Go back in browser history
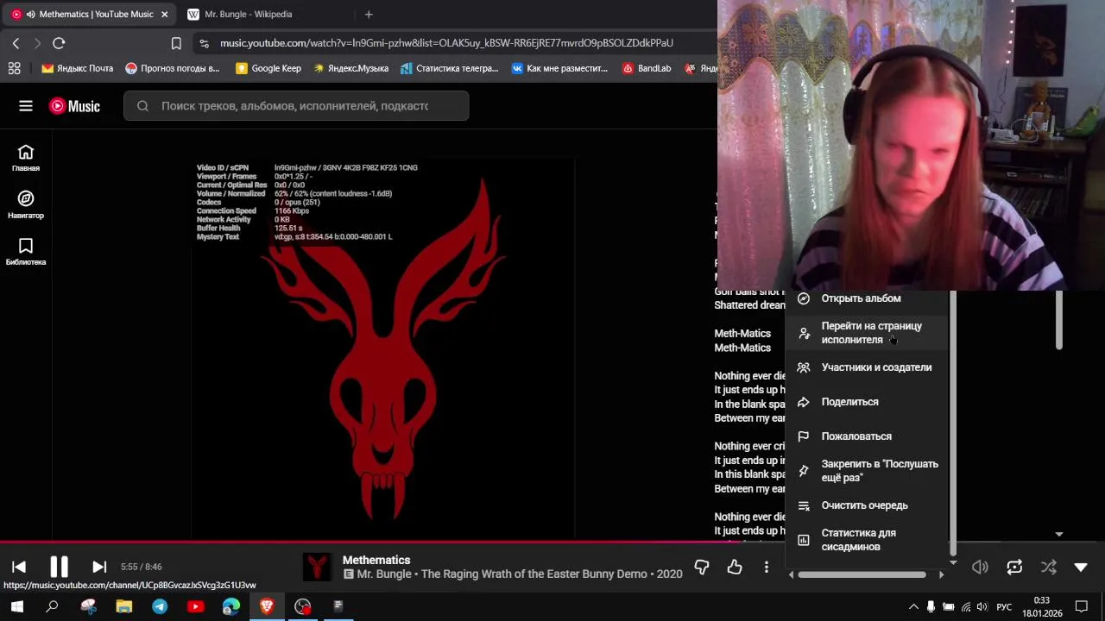 tap(16, 43)
